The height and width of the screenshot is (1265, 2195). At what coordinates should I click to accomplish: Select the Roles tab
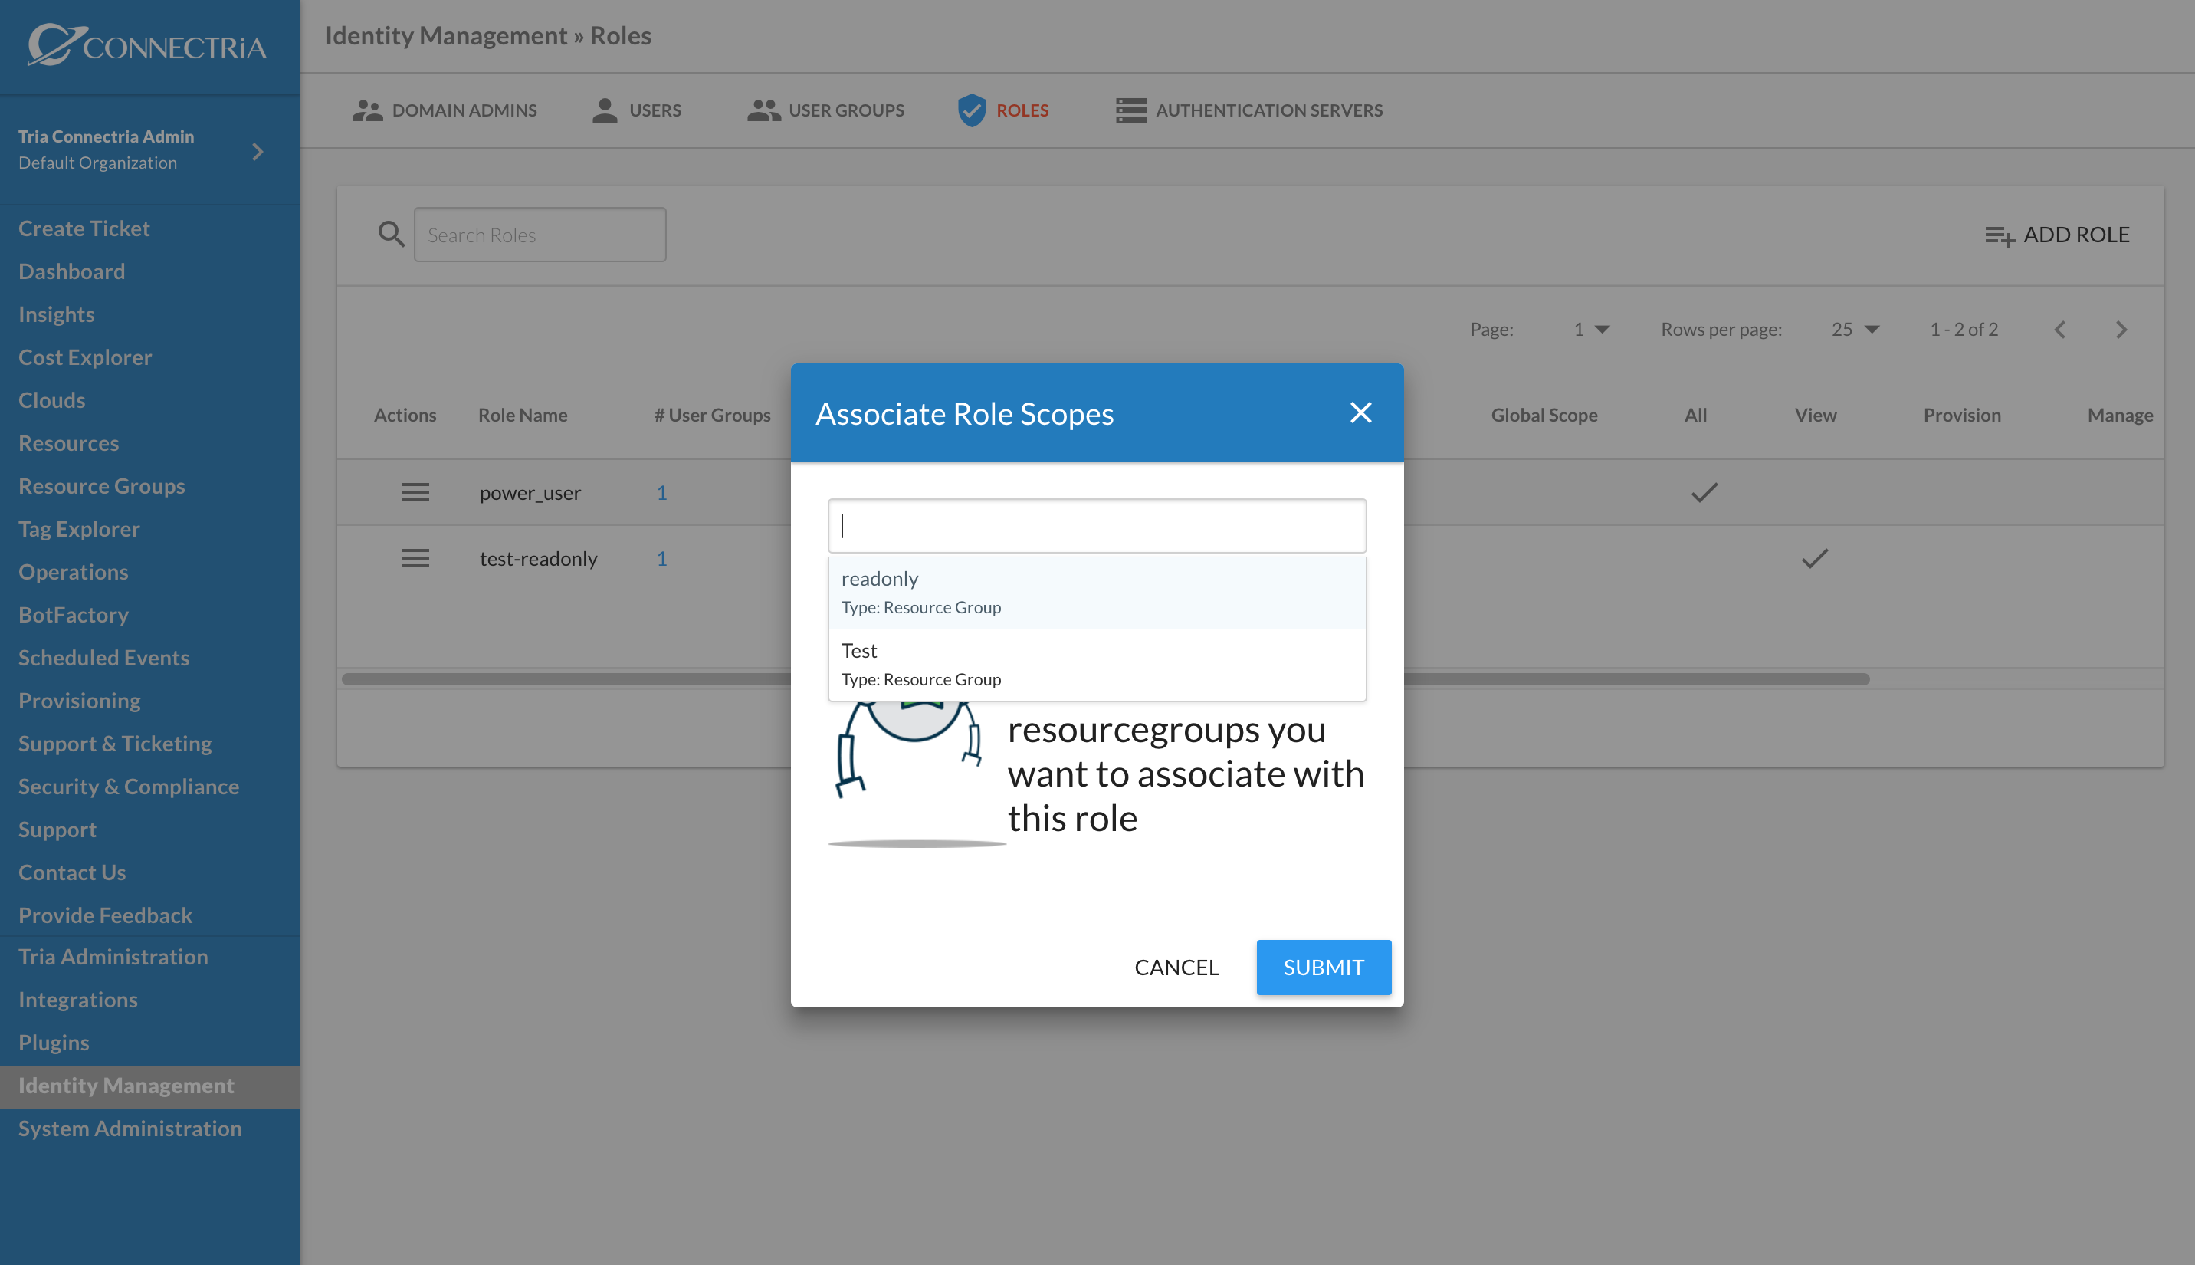(1003, 110)
